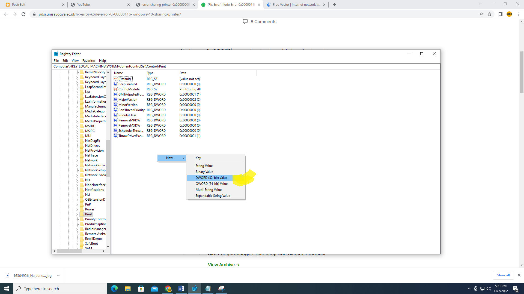Viewport: 524px width, 294px height.
Task: Open Microsoft Edge from taskbar
Action: click(x=114, y=289)
